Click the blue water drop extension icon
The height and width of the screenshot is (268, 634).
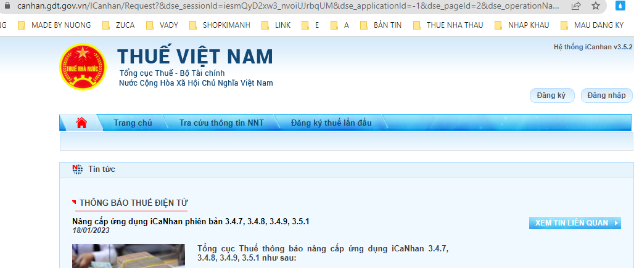click(x=619, y=6)
